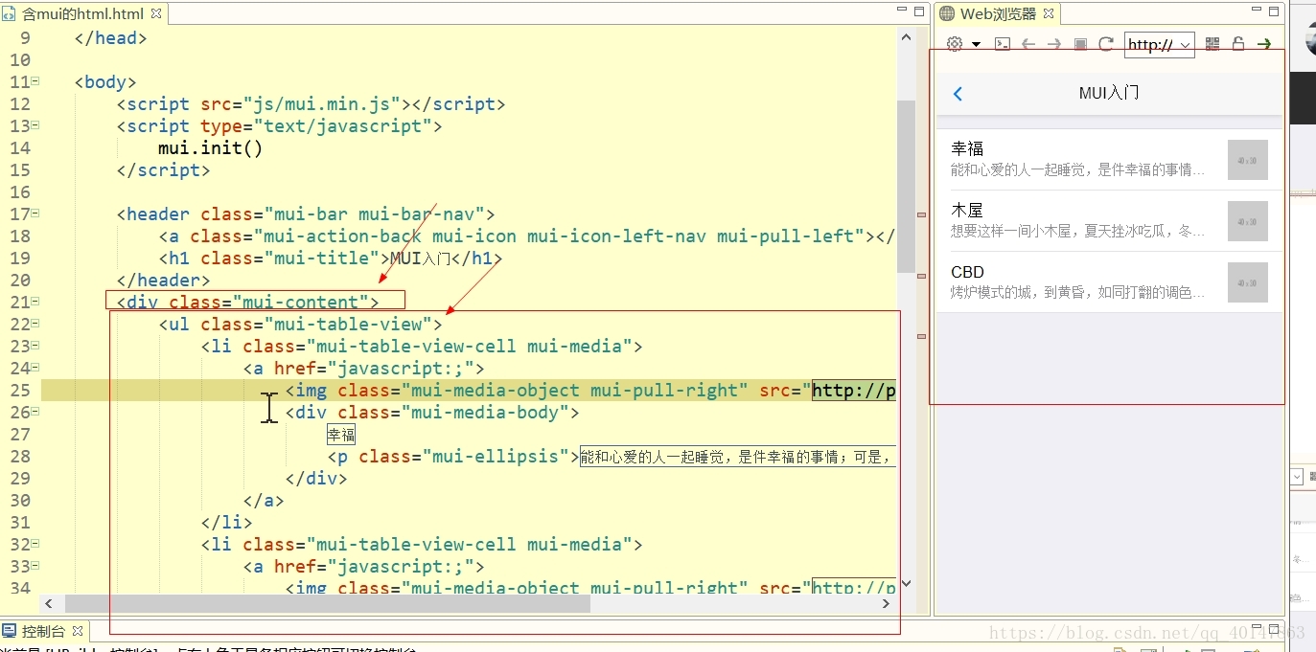Viewport: 1316px width, 652px height.
Task: Collapse the anchor tag on line 33
Action: click(x=35, y=566)
